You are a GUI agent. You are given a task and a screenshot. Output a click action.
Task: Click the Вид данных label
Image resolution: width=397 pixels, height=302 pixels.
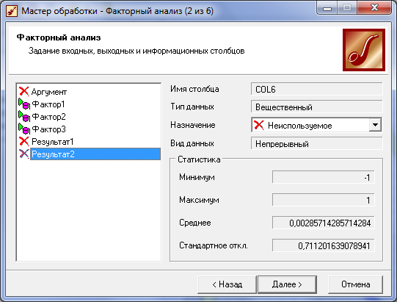192,143
